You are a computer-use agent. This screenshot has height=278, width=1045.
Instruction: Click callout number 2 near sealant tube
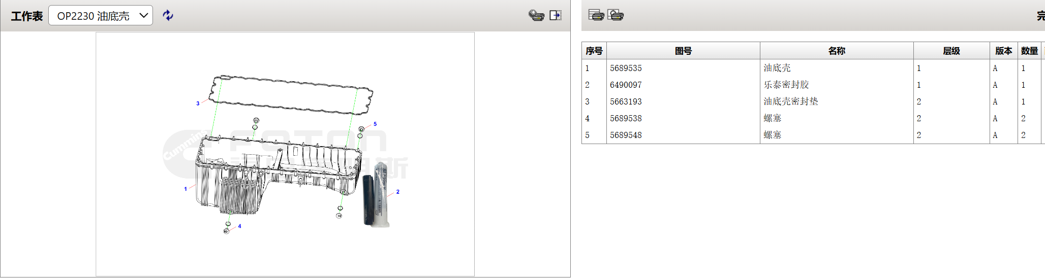[397, 192]
